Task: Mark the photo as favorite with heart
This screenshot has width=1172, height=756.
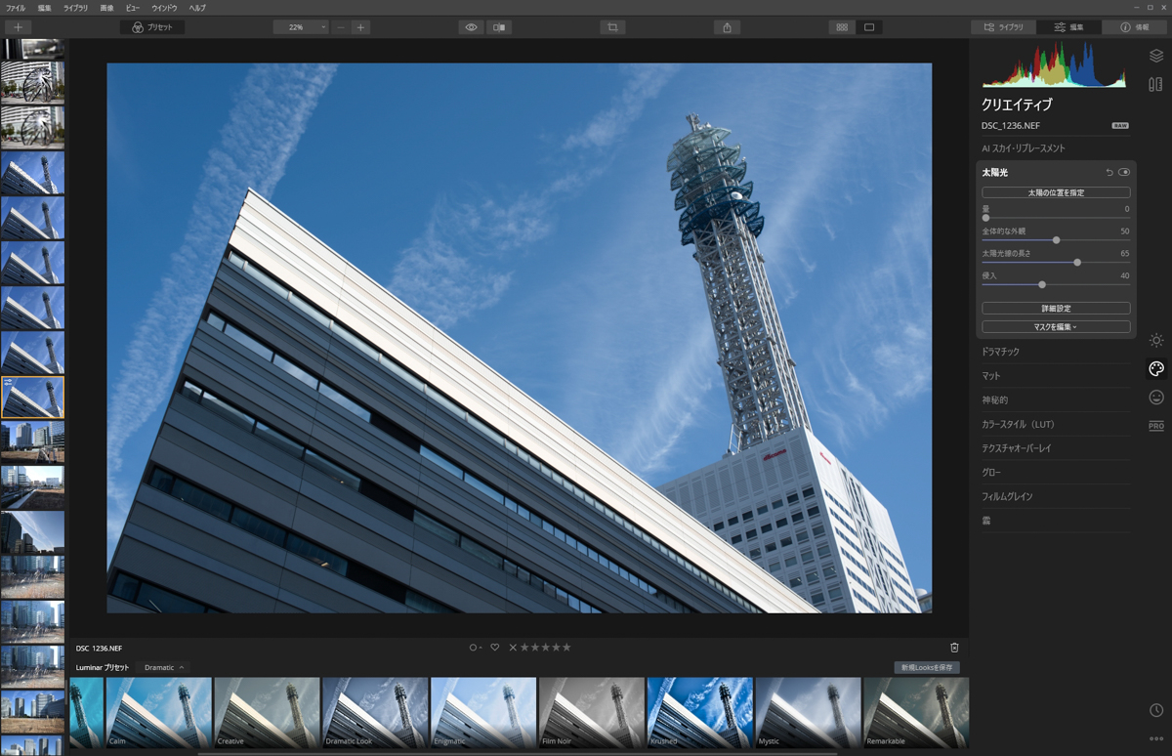Action: point(495,648)
